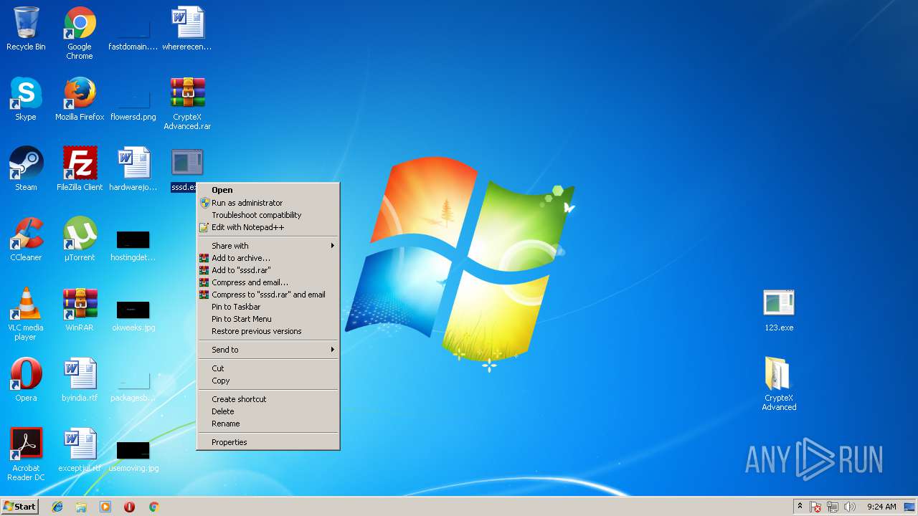Choose Compress to "sssd.rar" and email

(x=268, y=295)
